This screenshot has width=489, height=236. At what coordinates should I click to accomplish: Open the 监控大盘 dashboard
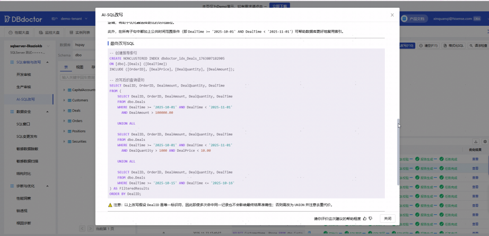click(50, 33)
